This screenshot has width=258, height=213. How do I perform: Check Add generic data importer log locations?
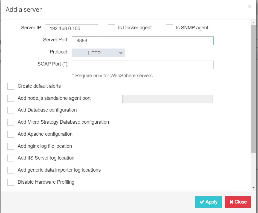click(x=11, y=170)
